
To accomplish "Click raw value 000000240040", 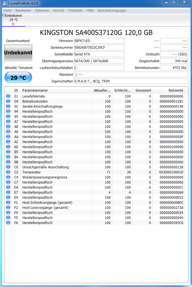I will [x=171, y=147].
